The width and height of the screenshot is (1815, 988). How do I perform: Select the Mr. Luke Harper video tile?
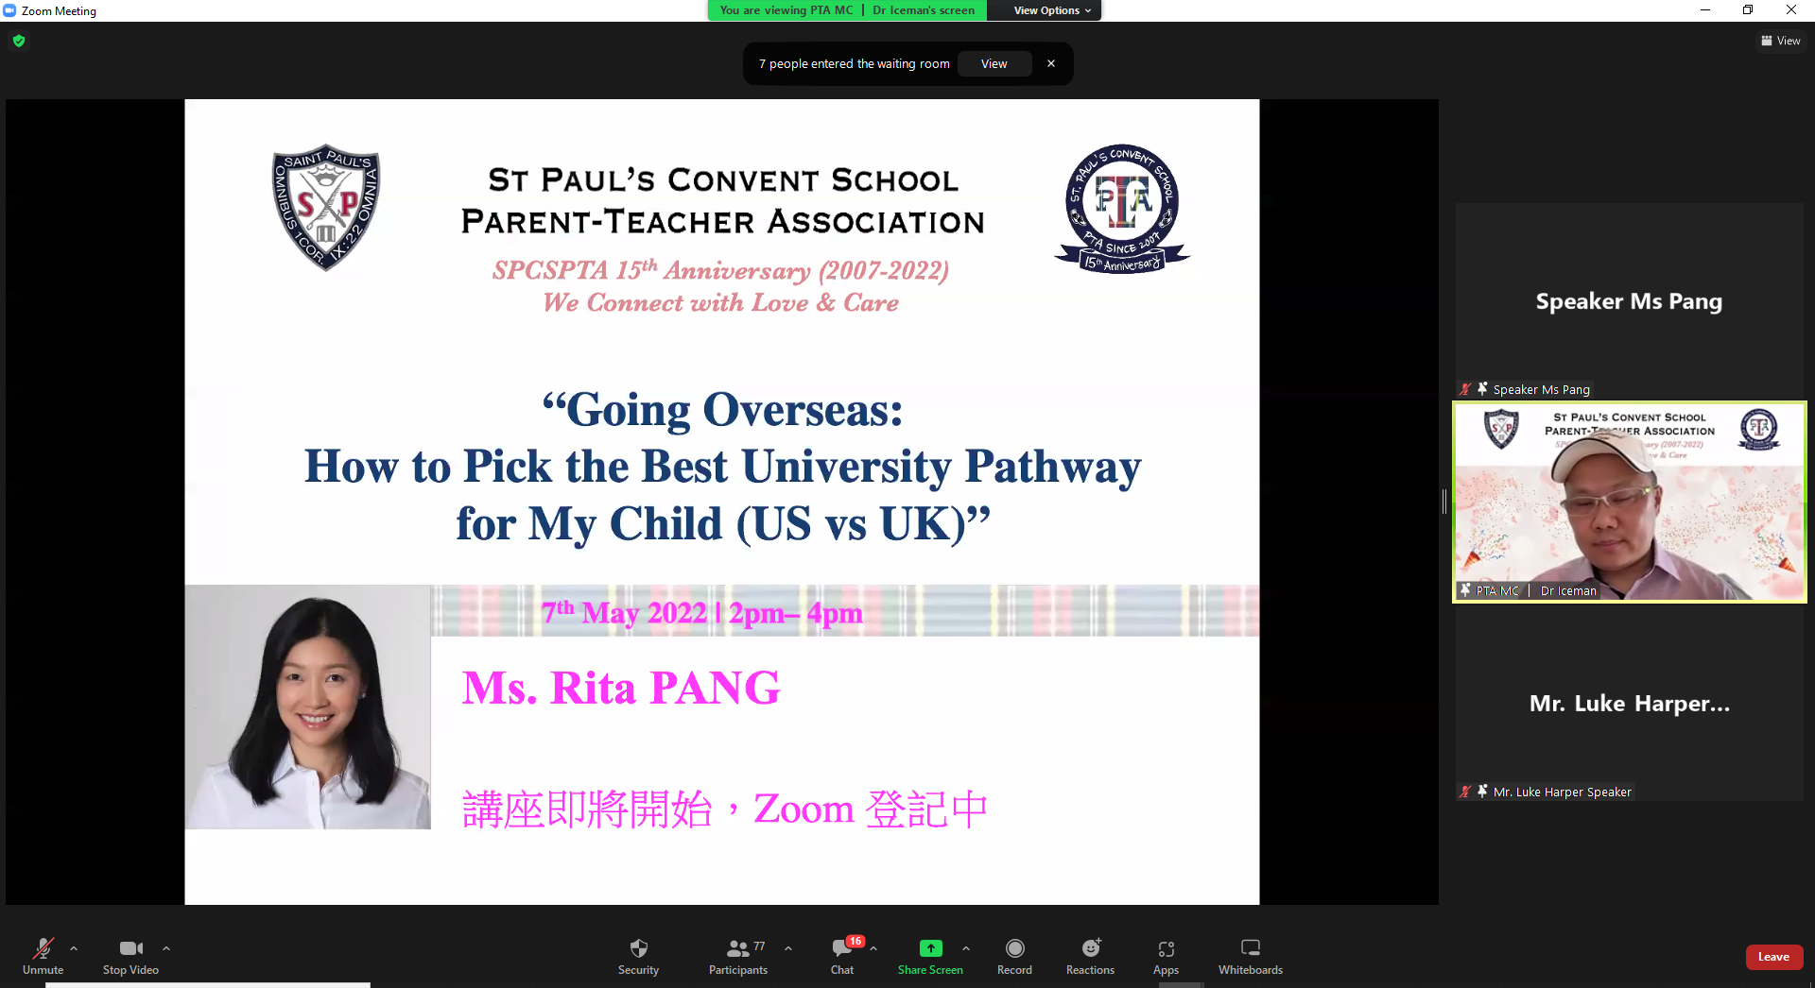pyautogui.click(x=1629, y=703)
